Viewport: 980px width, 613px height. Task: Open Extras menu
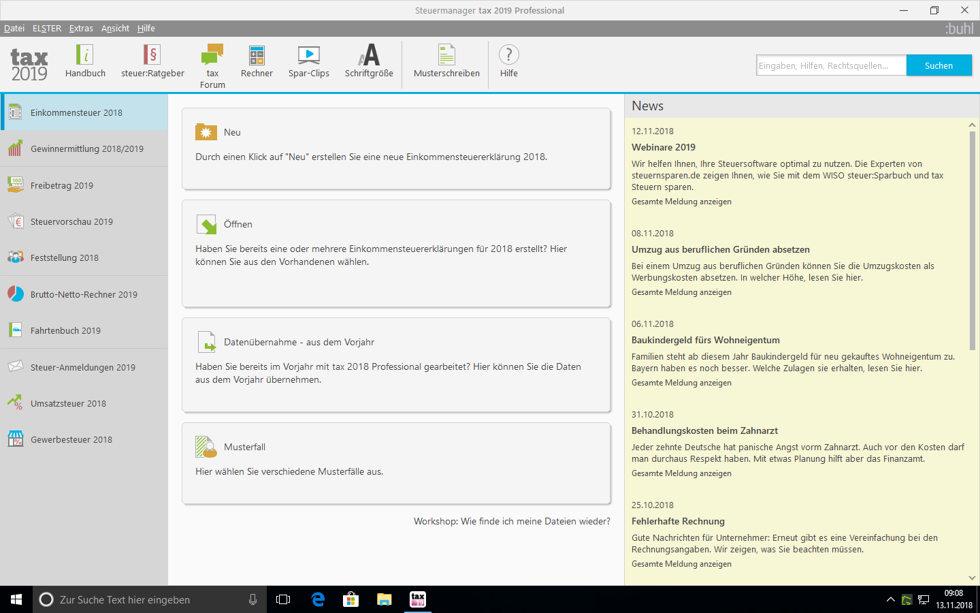pyautogui.click(x=81, y=29)
